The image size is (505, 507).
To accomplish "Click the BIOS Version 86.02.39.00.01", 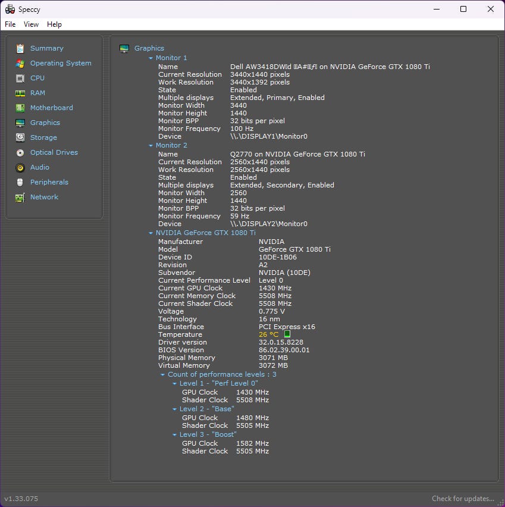I will tap(284, 350).
